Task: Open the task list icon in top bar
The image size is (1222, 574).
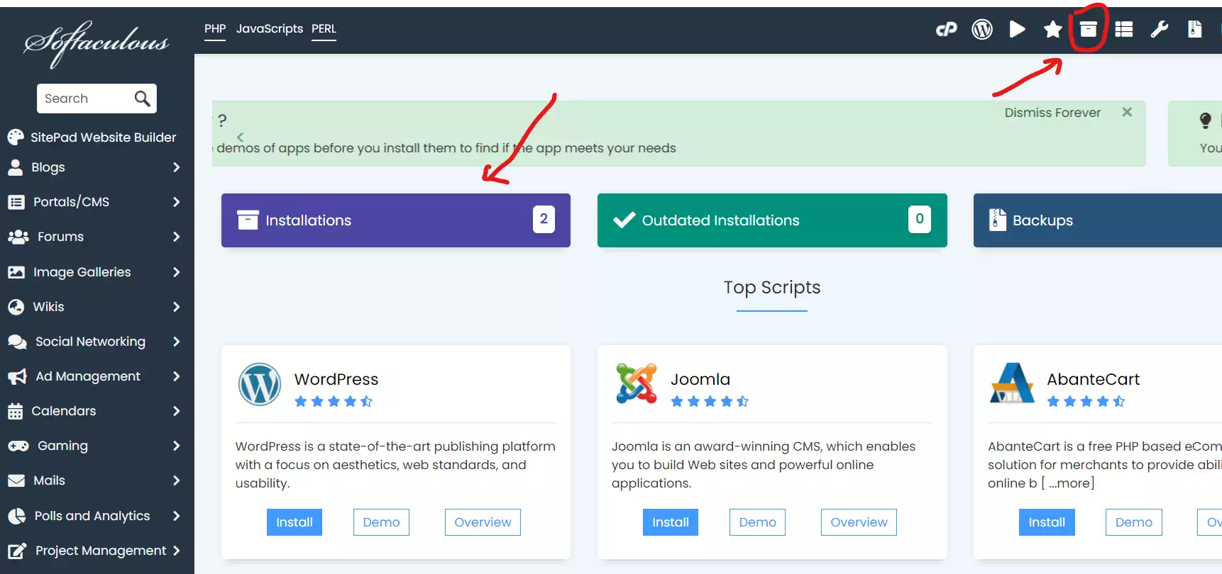Action: (1124, 29)
